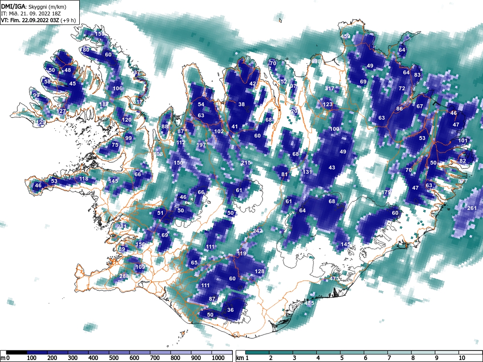Click the black swatch in the meter legend
483x362 pixels.
pyautogui.click(x=16, y=352)
